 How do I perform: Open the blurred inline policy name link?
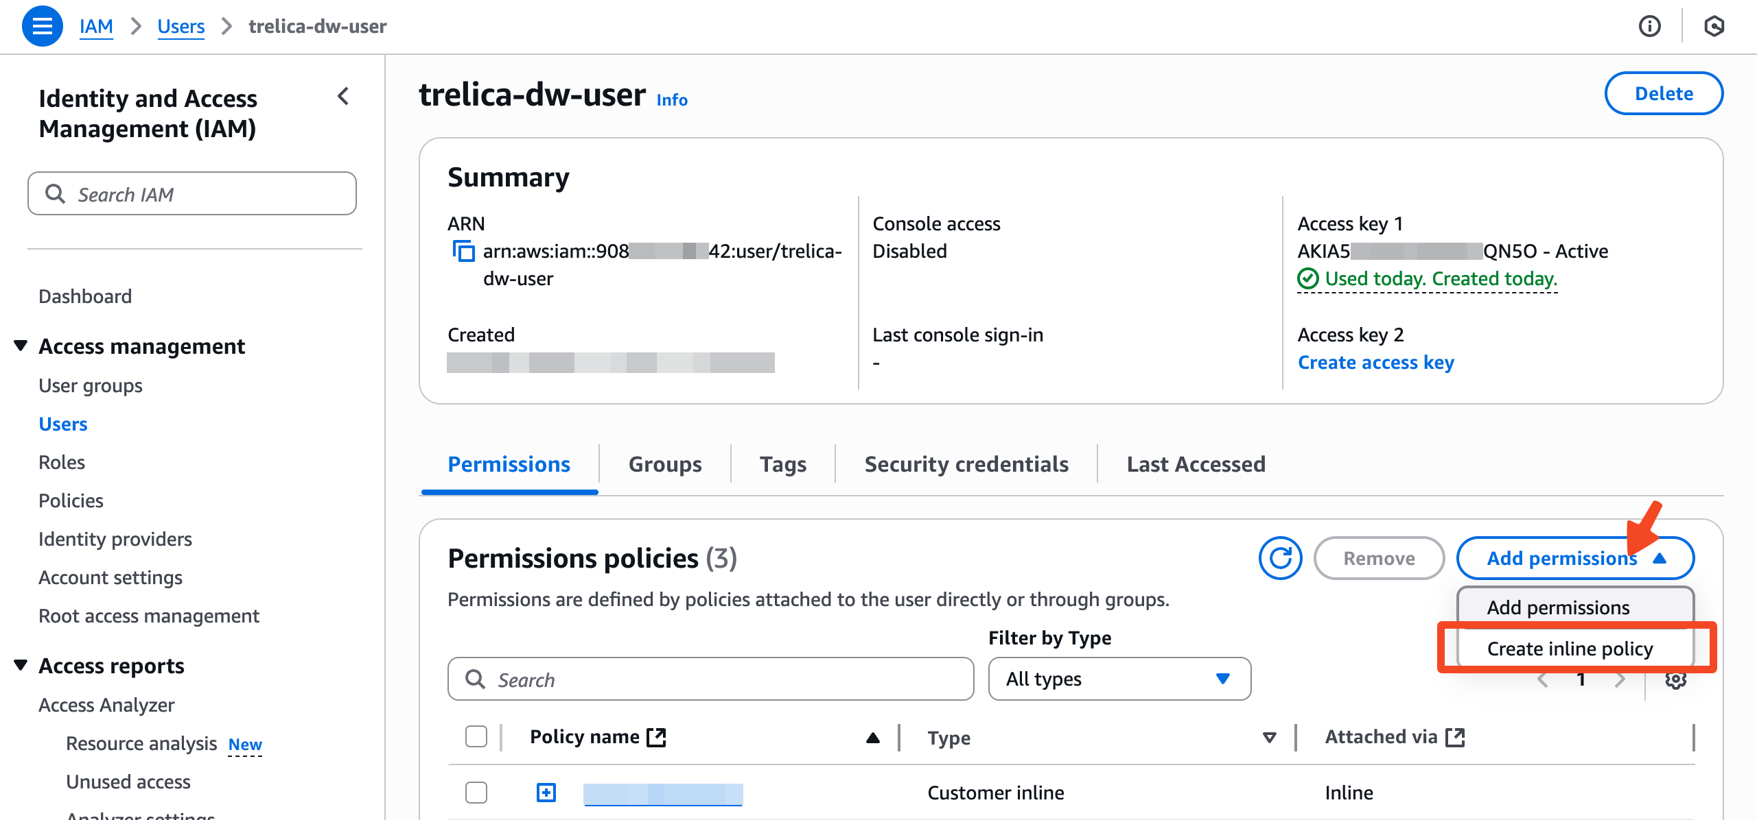(663, 794)
